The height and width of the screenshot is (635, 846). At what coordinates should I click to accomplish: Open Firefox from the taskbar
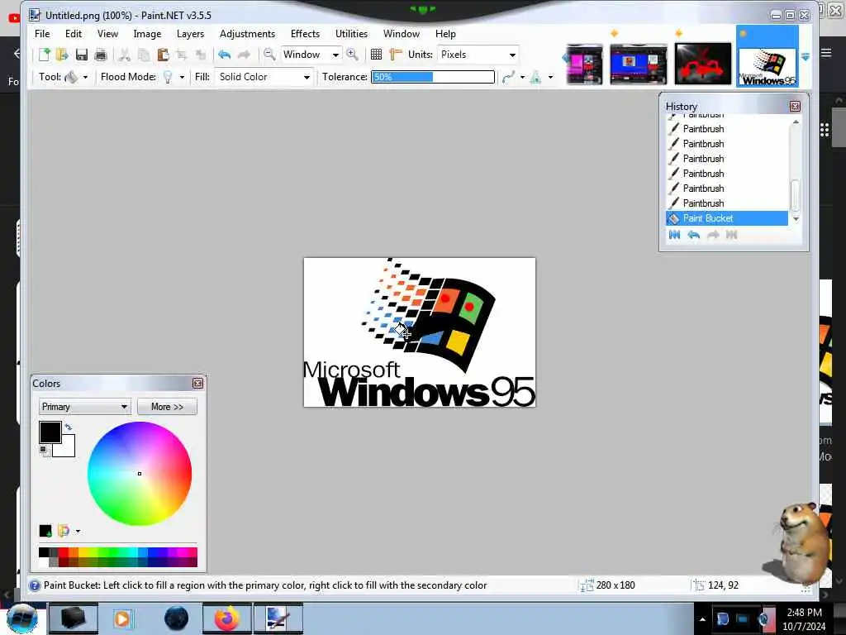point(227,618)
